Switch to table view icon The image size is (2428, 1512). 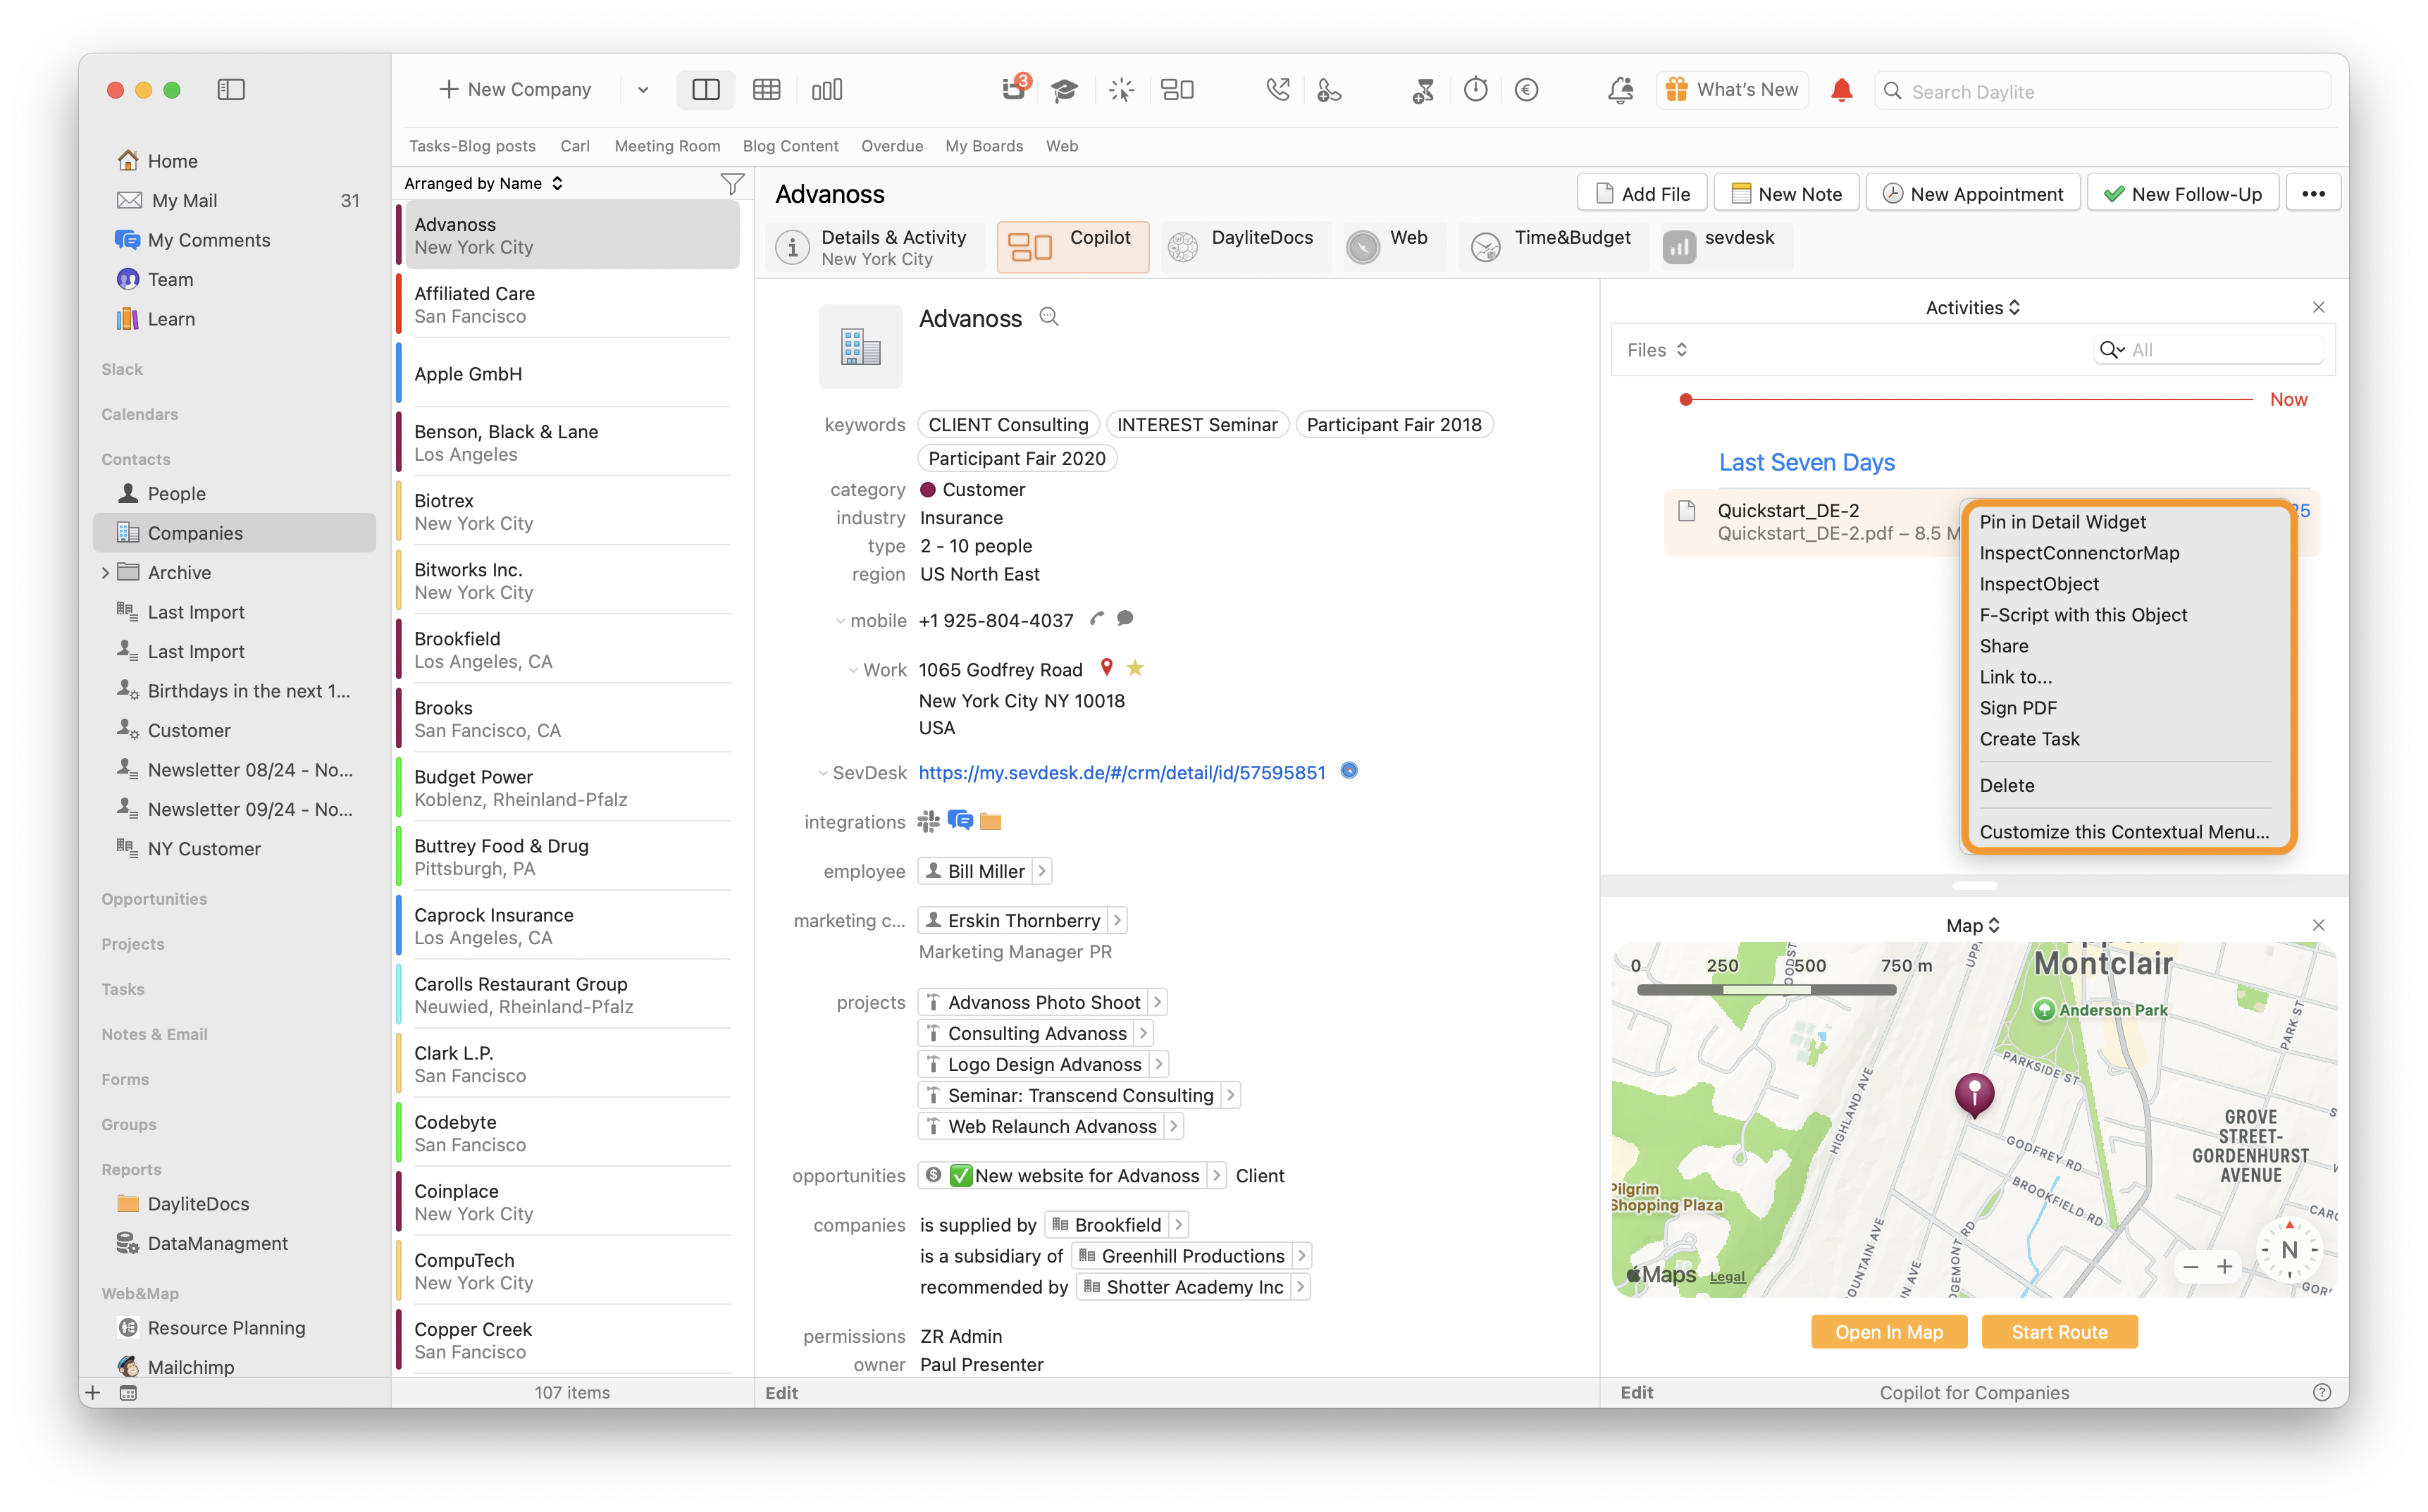766,90
